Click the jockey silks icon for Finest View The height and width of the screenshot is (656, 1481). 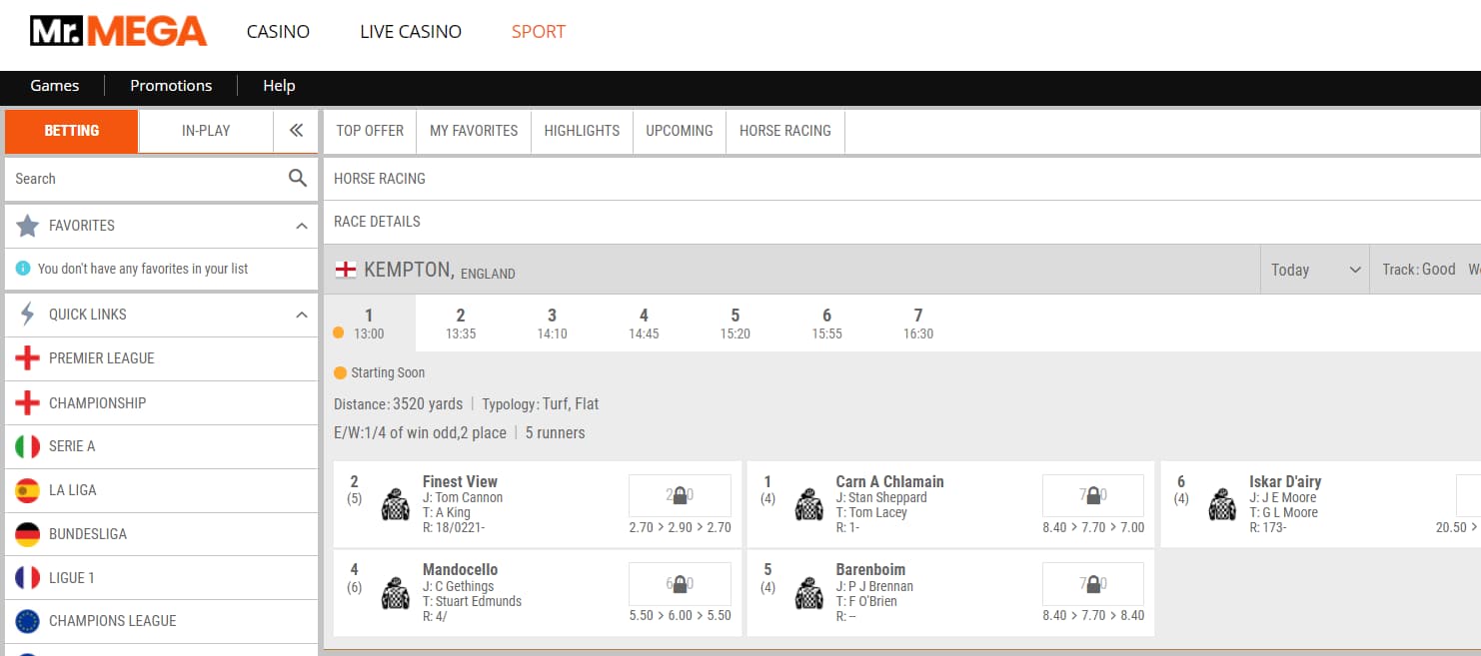(396, 505)
